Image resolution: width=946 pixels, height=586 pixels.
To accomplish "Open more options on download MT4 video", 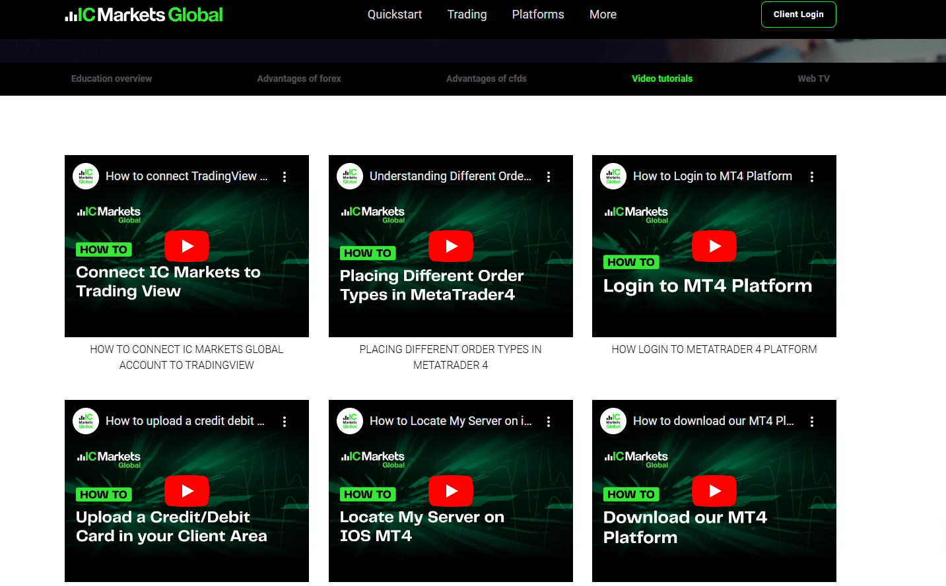I will click(812, 422).
